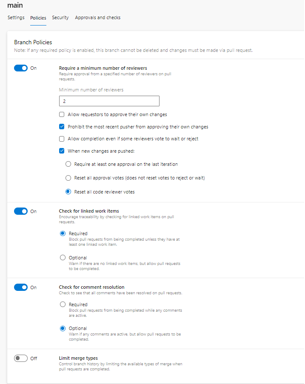
Task: Disable the linked work items toggle
Action: tap(21, 211)
